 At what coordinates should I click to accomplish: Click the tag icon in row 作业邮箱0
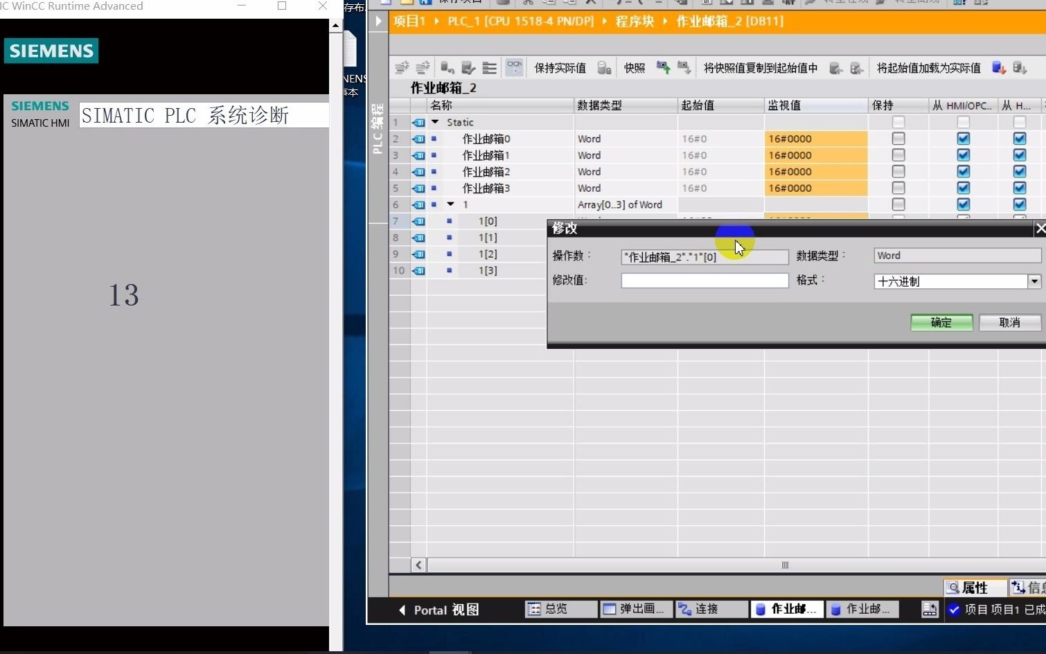tap(418, 139)
